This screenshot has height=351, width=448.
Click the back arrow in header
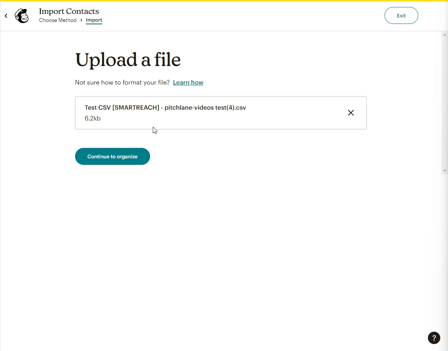(x=6, y=16)
